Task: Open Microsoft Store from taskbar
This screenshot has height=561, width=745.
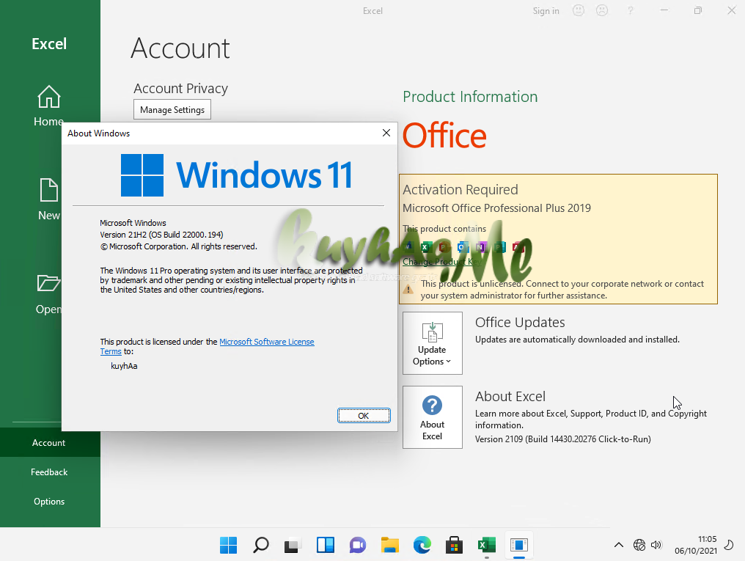Action: tap(454, 545)
